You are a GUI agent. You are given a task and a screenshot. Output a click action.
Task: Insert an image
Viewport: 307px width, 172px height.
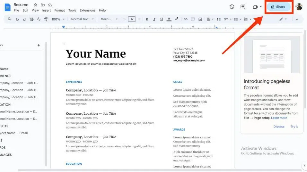click(x=200, y=19)
